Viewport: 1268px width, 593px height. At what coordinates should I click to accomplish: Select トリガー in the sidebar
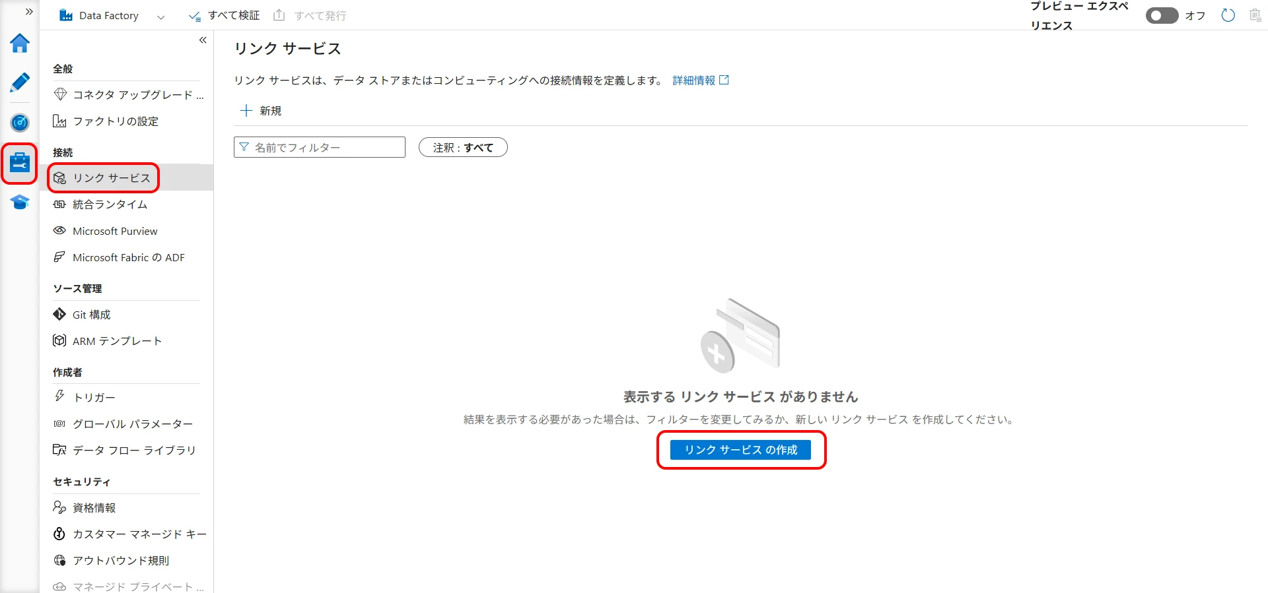(94, 397)
